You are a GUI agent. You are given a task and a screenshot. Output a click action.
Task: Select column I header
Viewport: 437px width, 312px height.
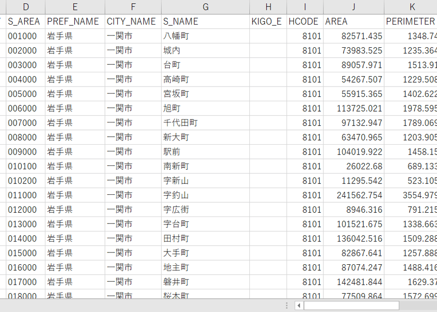click(x=305, y=7)
